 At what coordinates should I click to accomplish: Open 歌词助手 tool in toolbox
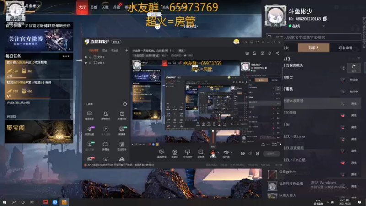[x=122, y=146]
